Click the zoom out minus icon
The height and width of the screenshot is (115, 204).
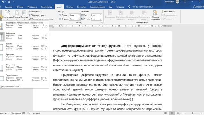pyautogui.click(x=183, y=113)
